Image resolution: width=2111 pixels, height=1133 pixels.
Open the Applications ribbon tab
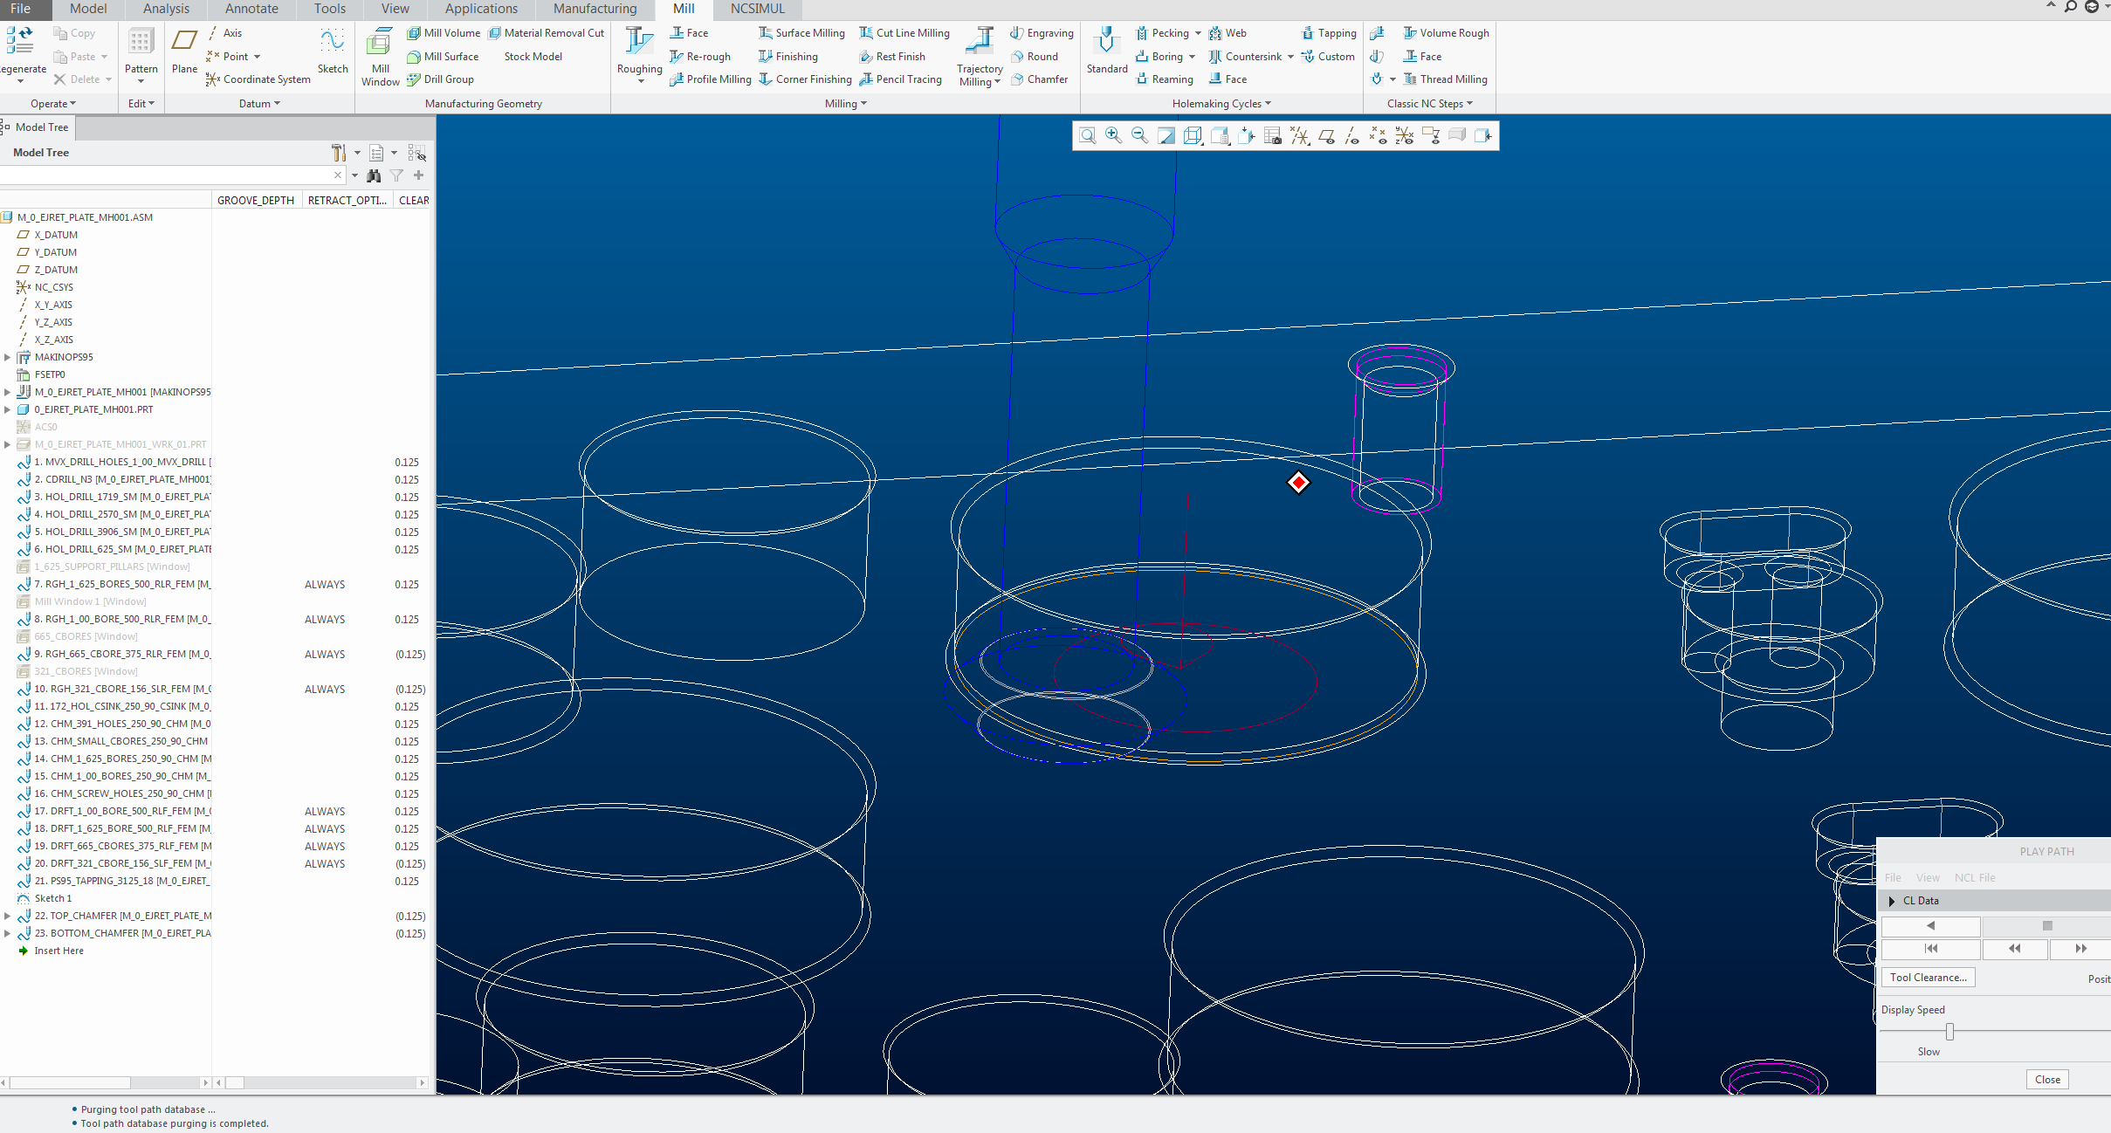pyautogui.click(x=479, y=9)
